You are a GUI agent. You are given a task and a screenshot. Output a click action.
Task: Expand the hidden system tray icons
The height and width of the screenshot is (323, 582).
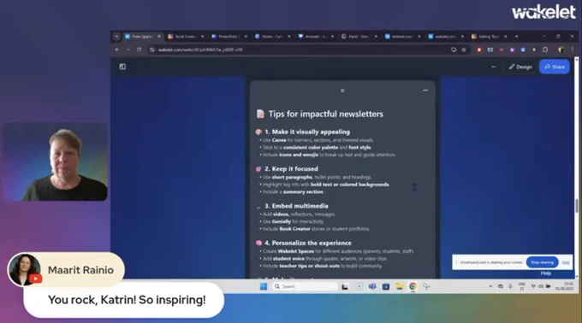(490, 286)
